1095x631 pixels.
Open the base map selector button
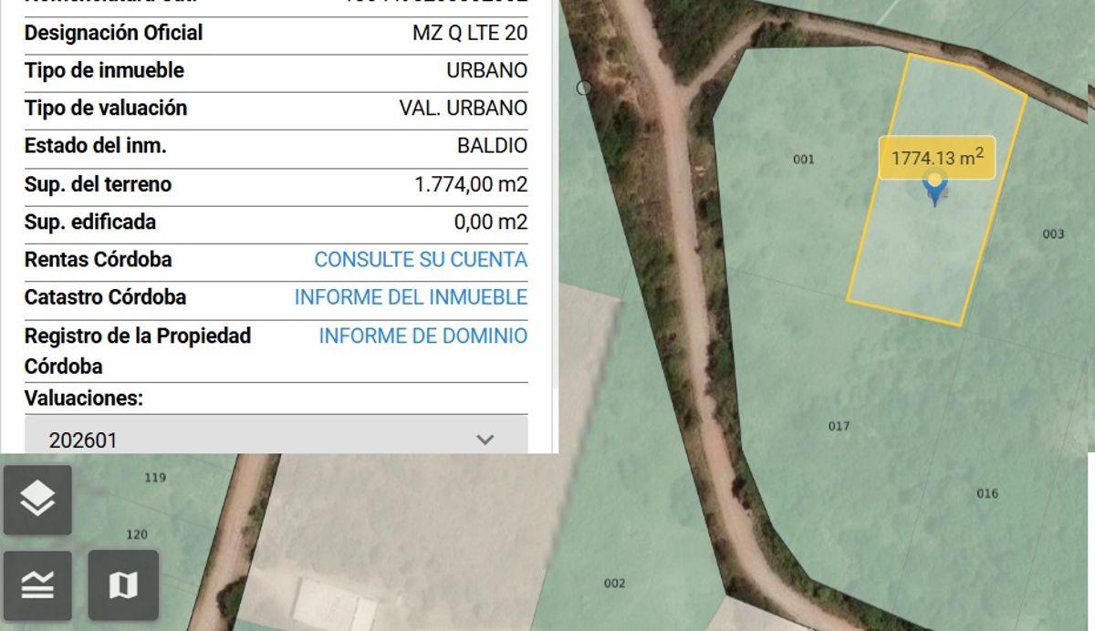click(x=123, y=585)
